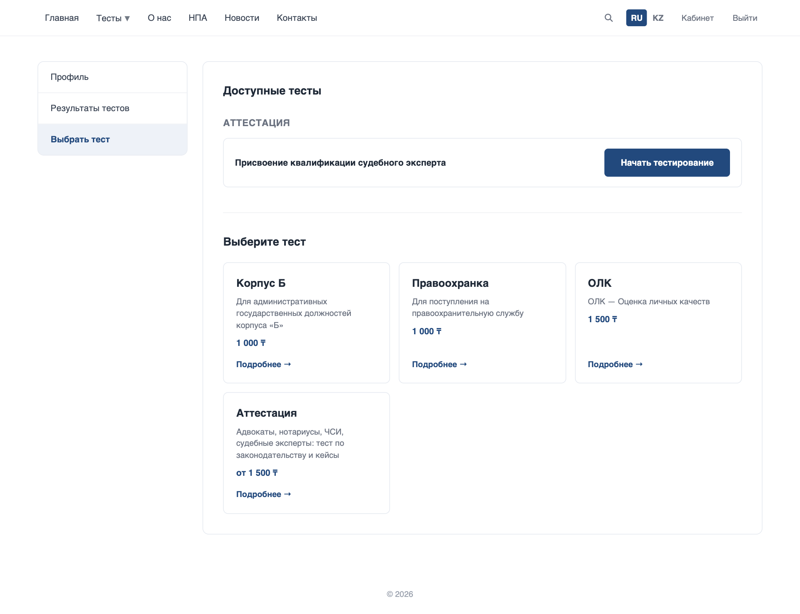The image size is (800, 614).
Task: Click the © 2026 footer text
Action: click(400, 594)
